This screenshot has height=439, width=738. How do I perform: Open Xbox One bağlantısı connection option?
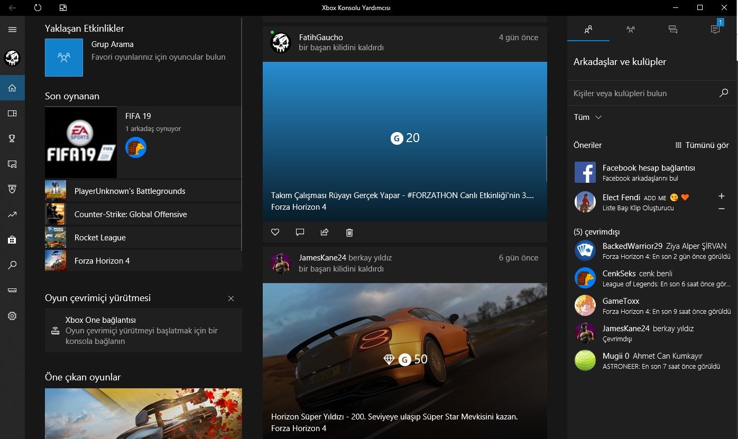click(x=143, y=330)
